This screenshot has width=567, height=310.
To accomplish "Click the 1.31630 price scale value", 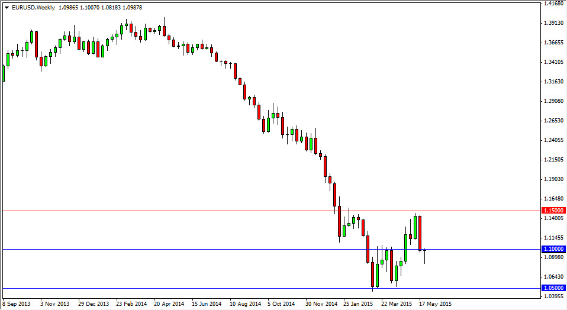I will (x=553, y=82).
